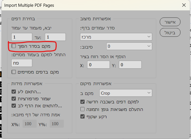Toggle the מקם בדפים מסויימים checkbox
This screenshot has width=191, height=139.
[x=14, y=72]
